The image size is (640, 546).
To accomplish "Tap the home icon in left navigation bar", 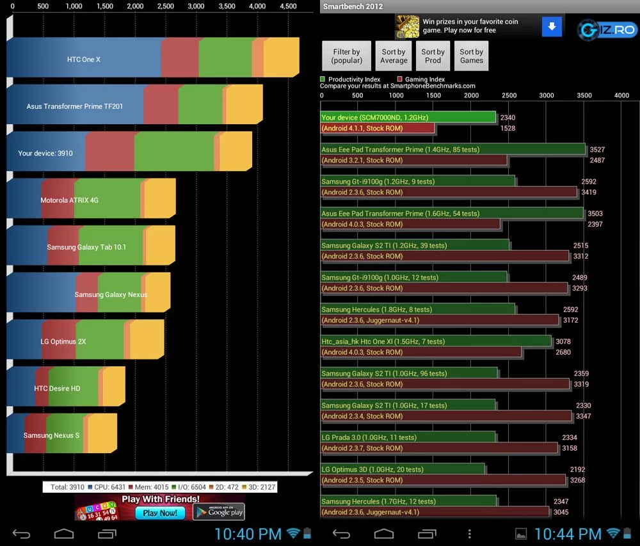I will 64,534.
